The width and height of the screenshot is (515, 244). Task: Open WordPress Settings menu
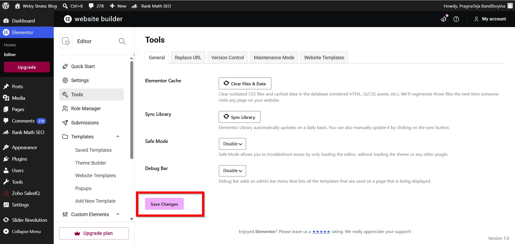[x=27, y=205]
